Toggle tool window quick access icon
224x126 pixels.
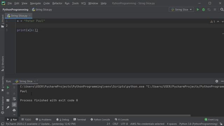pyautogui.click(x=2, y=124)
